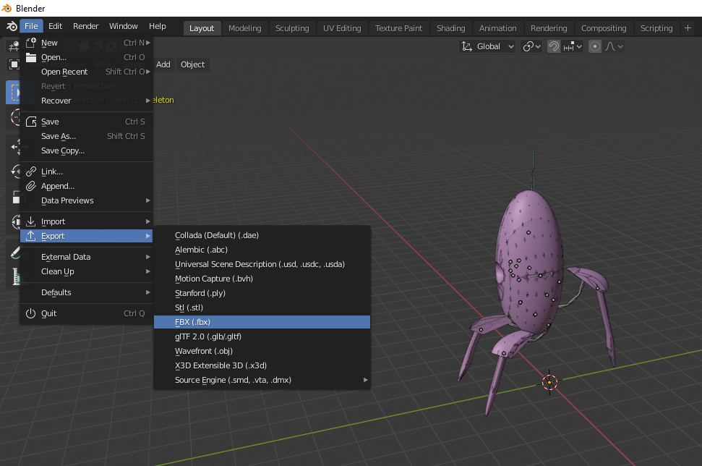Switch to the Compositing workspace tab
Viewport: 702px width, 466px height.
pos(604,28)
